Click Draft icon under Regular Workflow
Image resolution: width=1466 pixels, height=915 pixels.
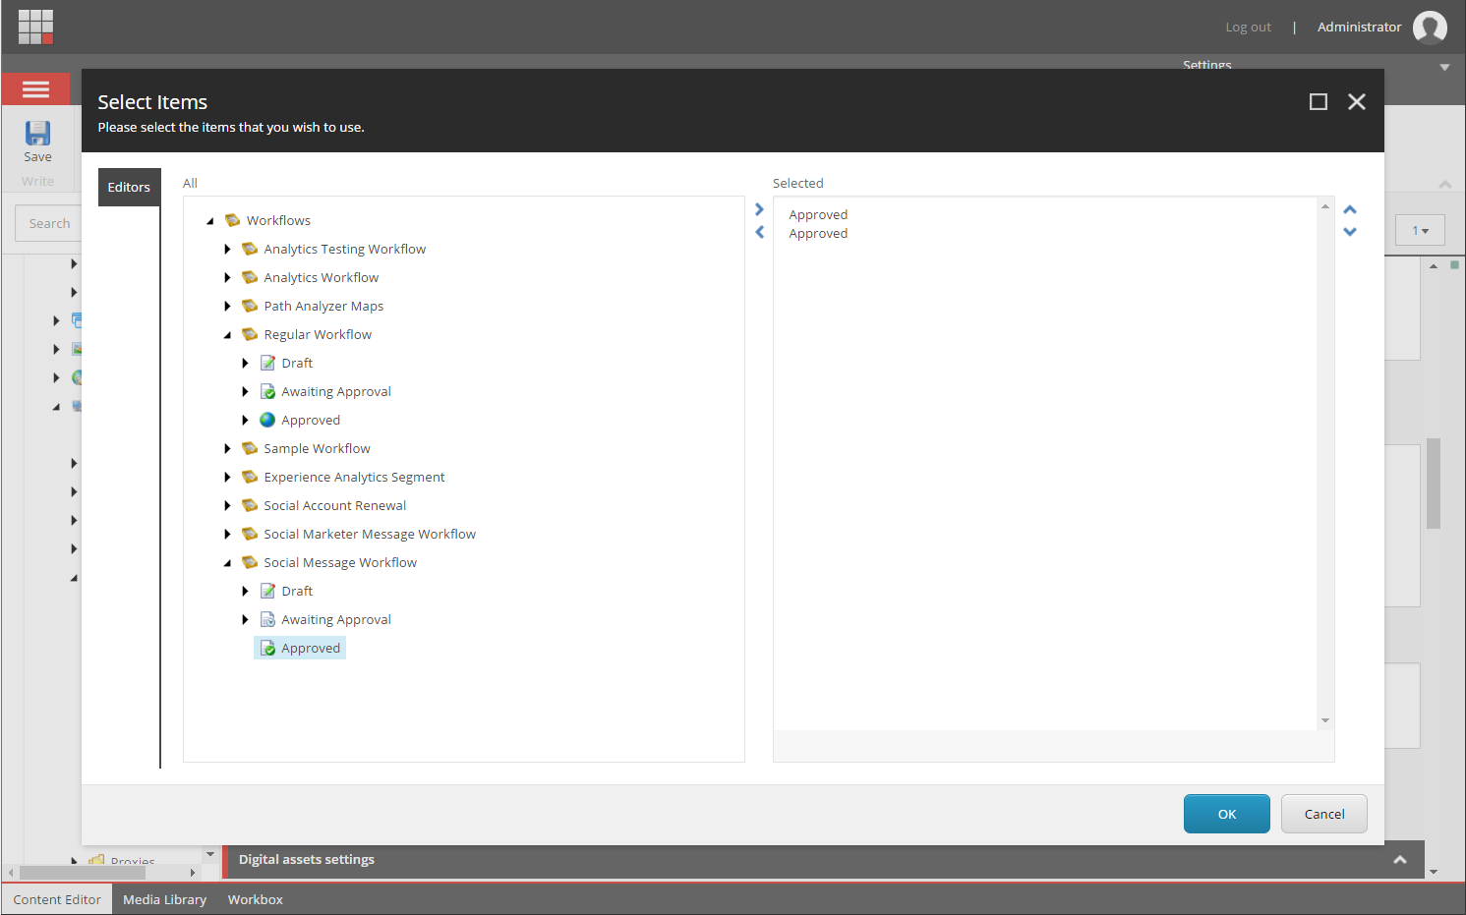point(267,363)
